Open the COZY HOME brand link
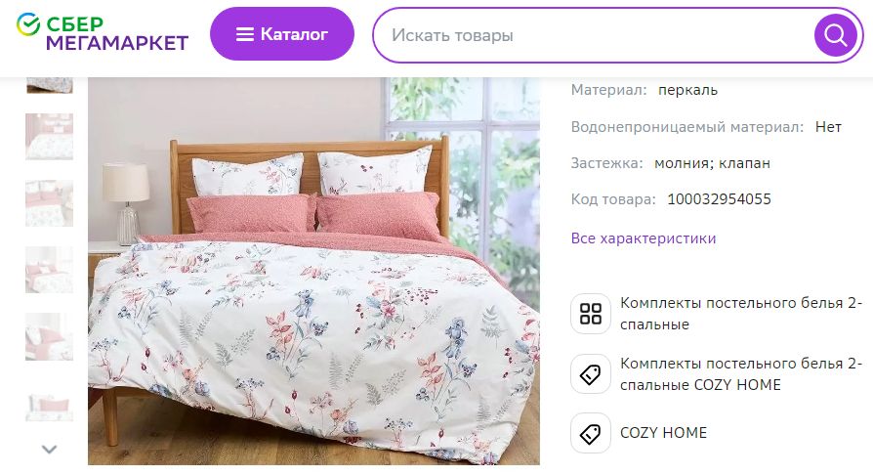This screenshot has height=475, width=873. 663,433
